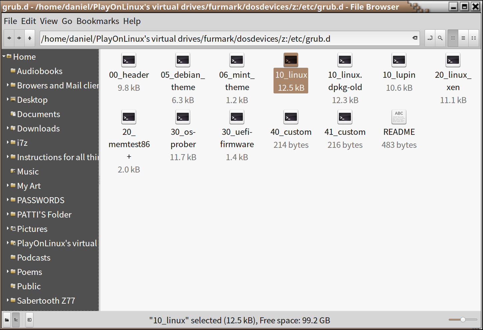The height and width of the screenshot is (330, 483).
Task: Expand the Downloads folder in the tree
Action: (8, 128)
